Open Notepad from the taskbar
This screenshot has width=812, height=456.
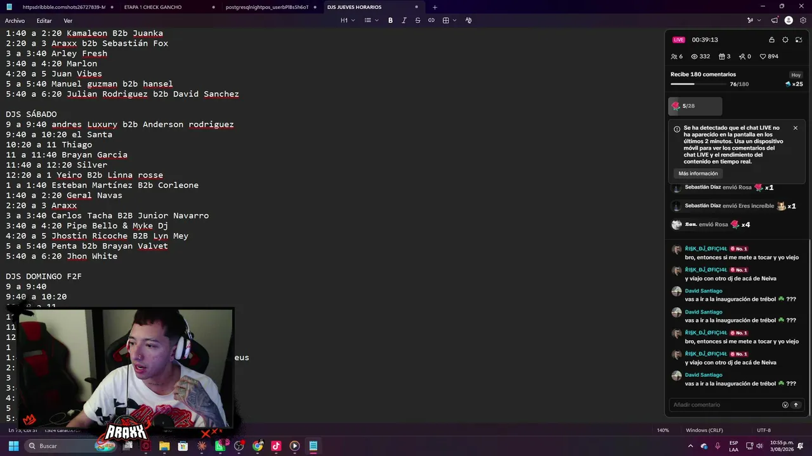click(313, 446)
